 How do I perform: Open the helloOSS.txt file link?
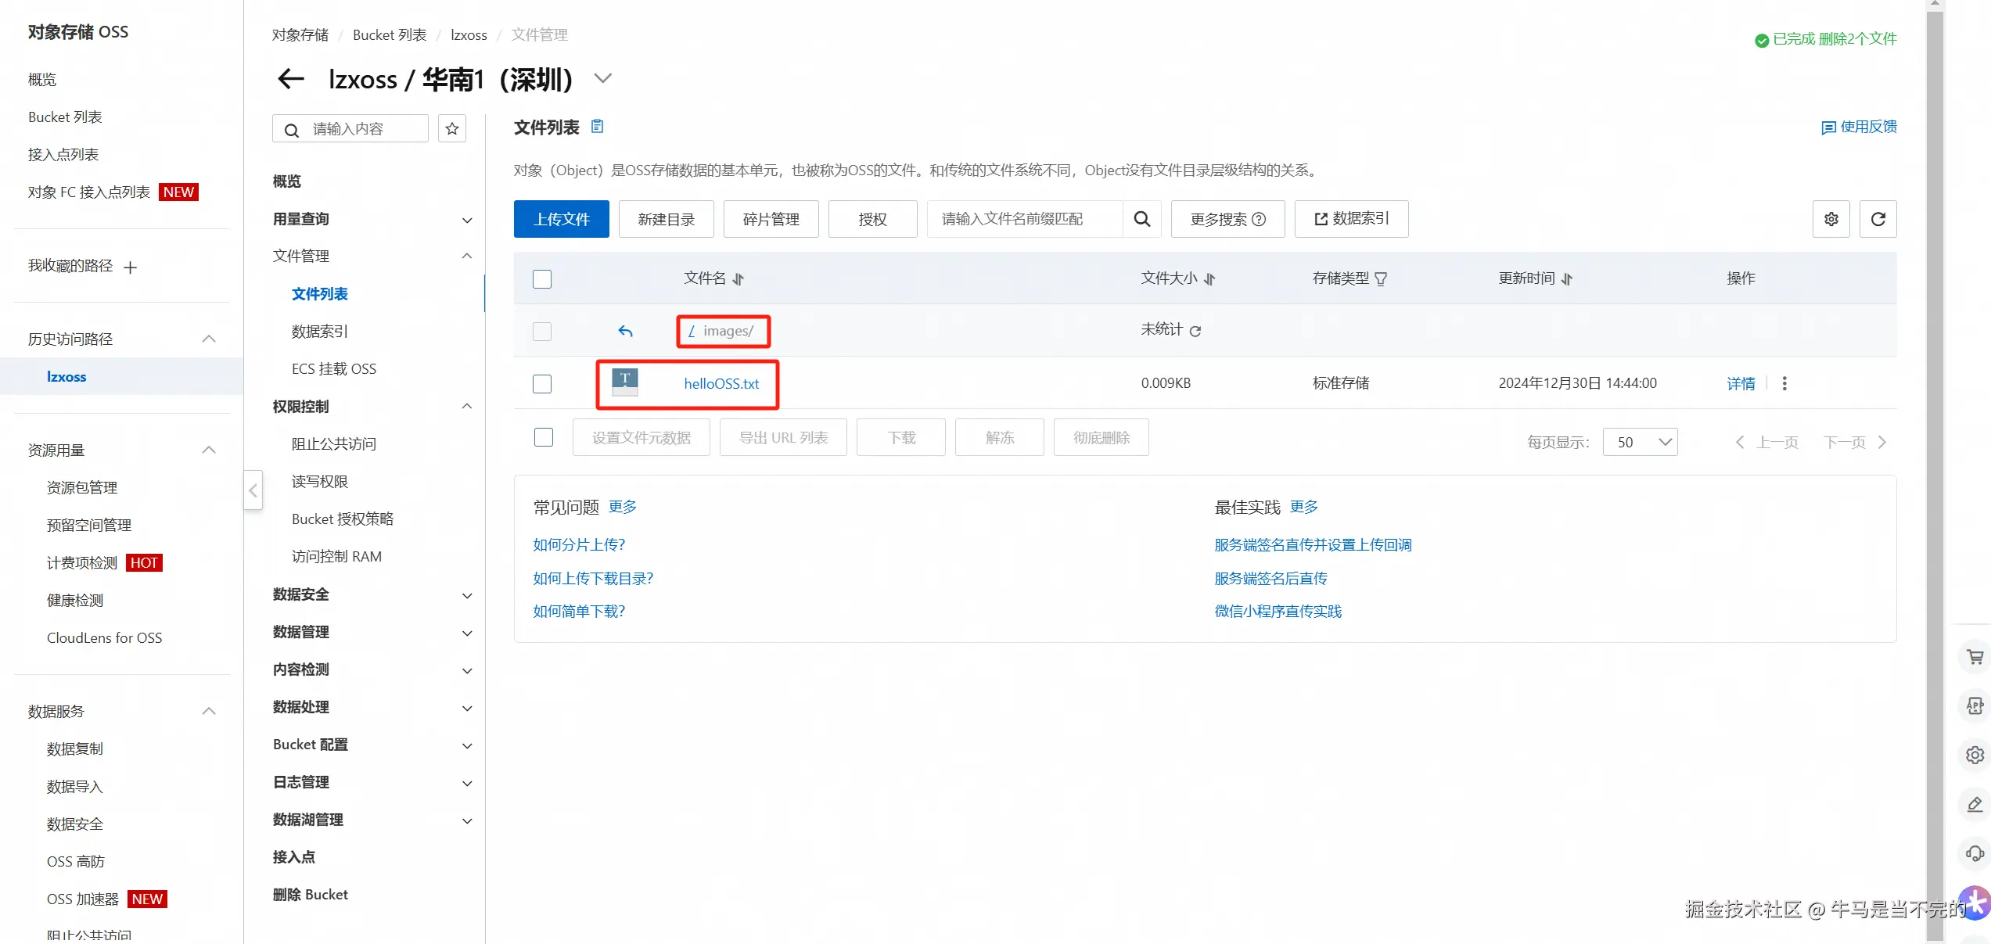(721, 384)
